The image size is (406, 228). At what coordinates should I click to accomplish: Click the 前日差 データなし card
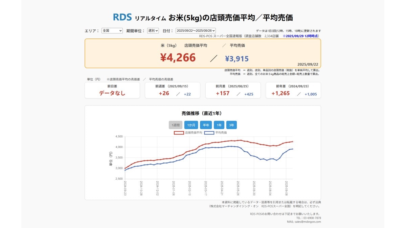[x=112, y=90]
